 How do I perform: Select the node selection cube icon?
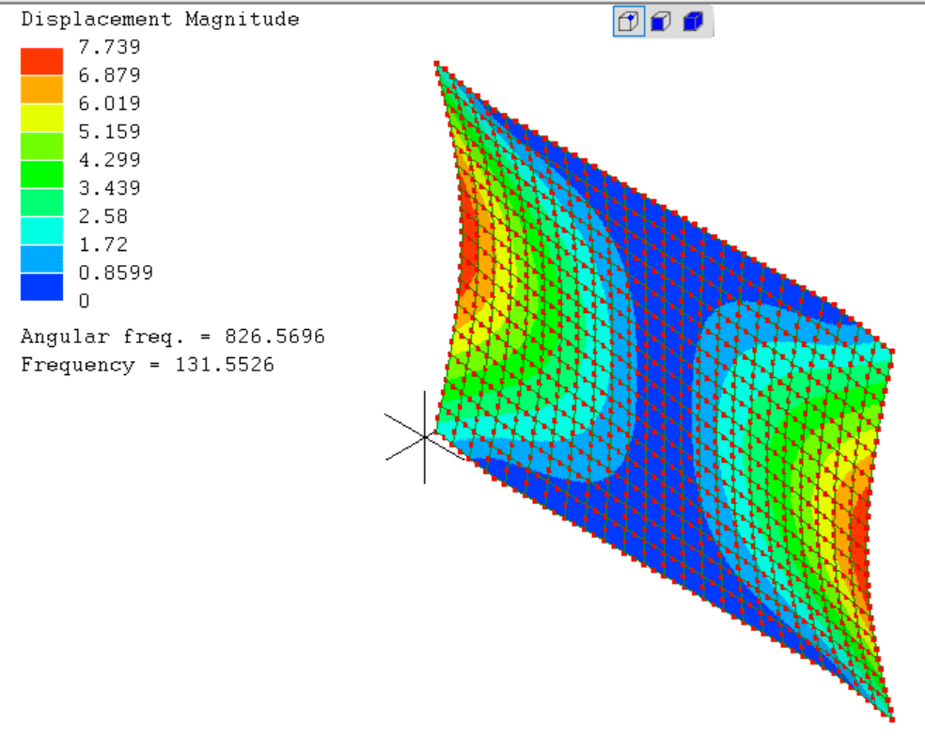tap(629, 22)
